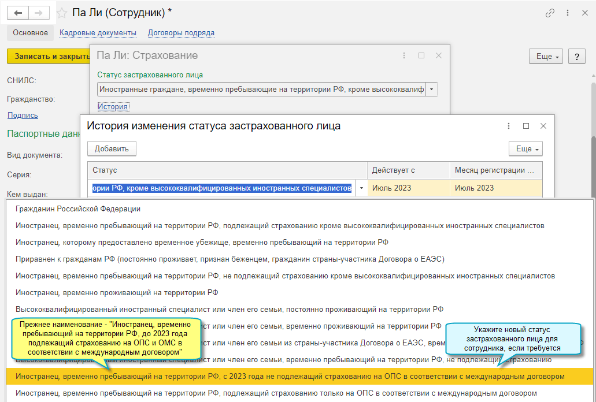Click the forward navigation arrow
596x402 pixels.
[39, 13]
